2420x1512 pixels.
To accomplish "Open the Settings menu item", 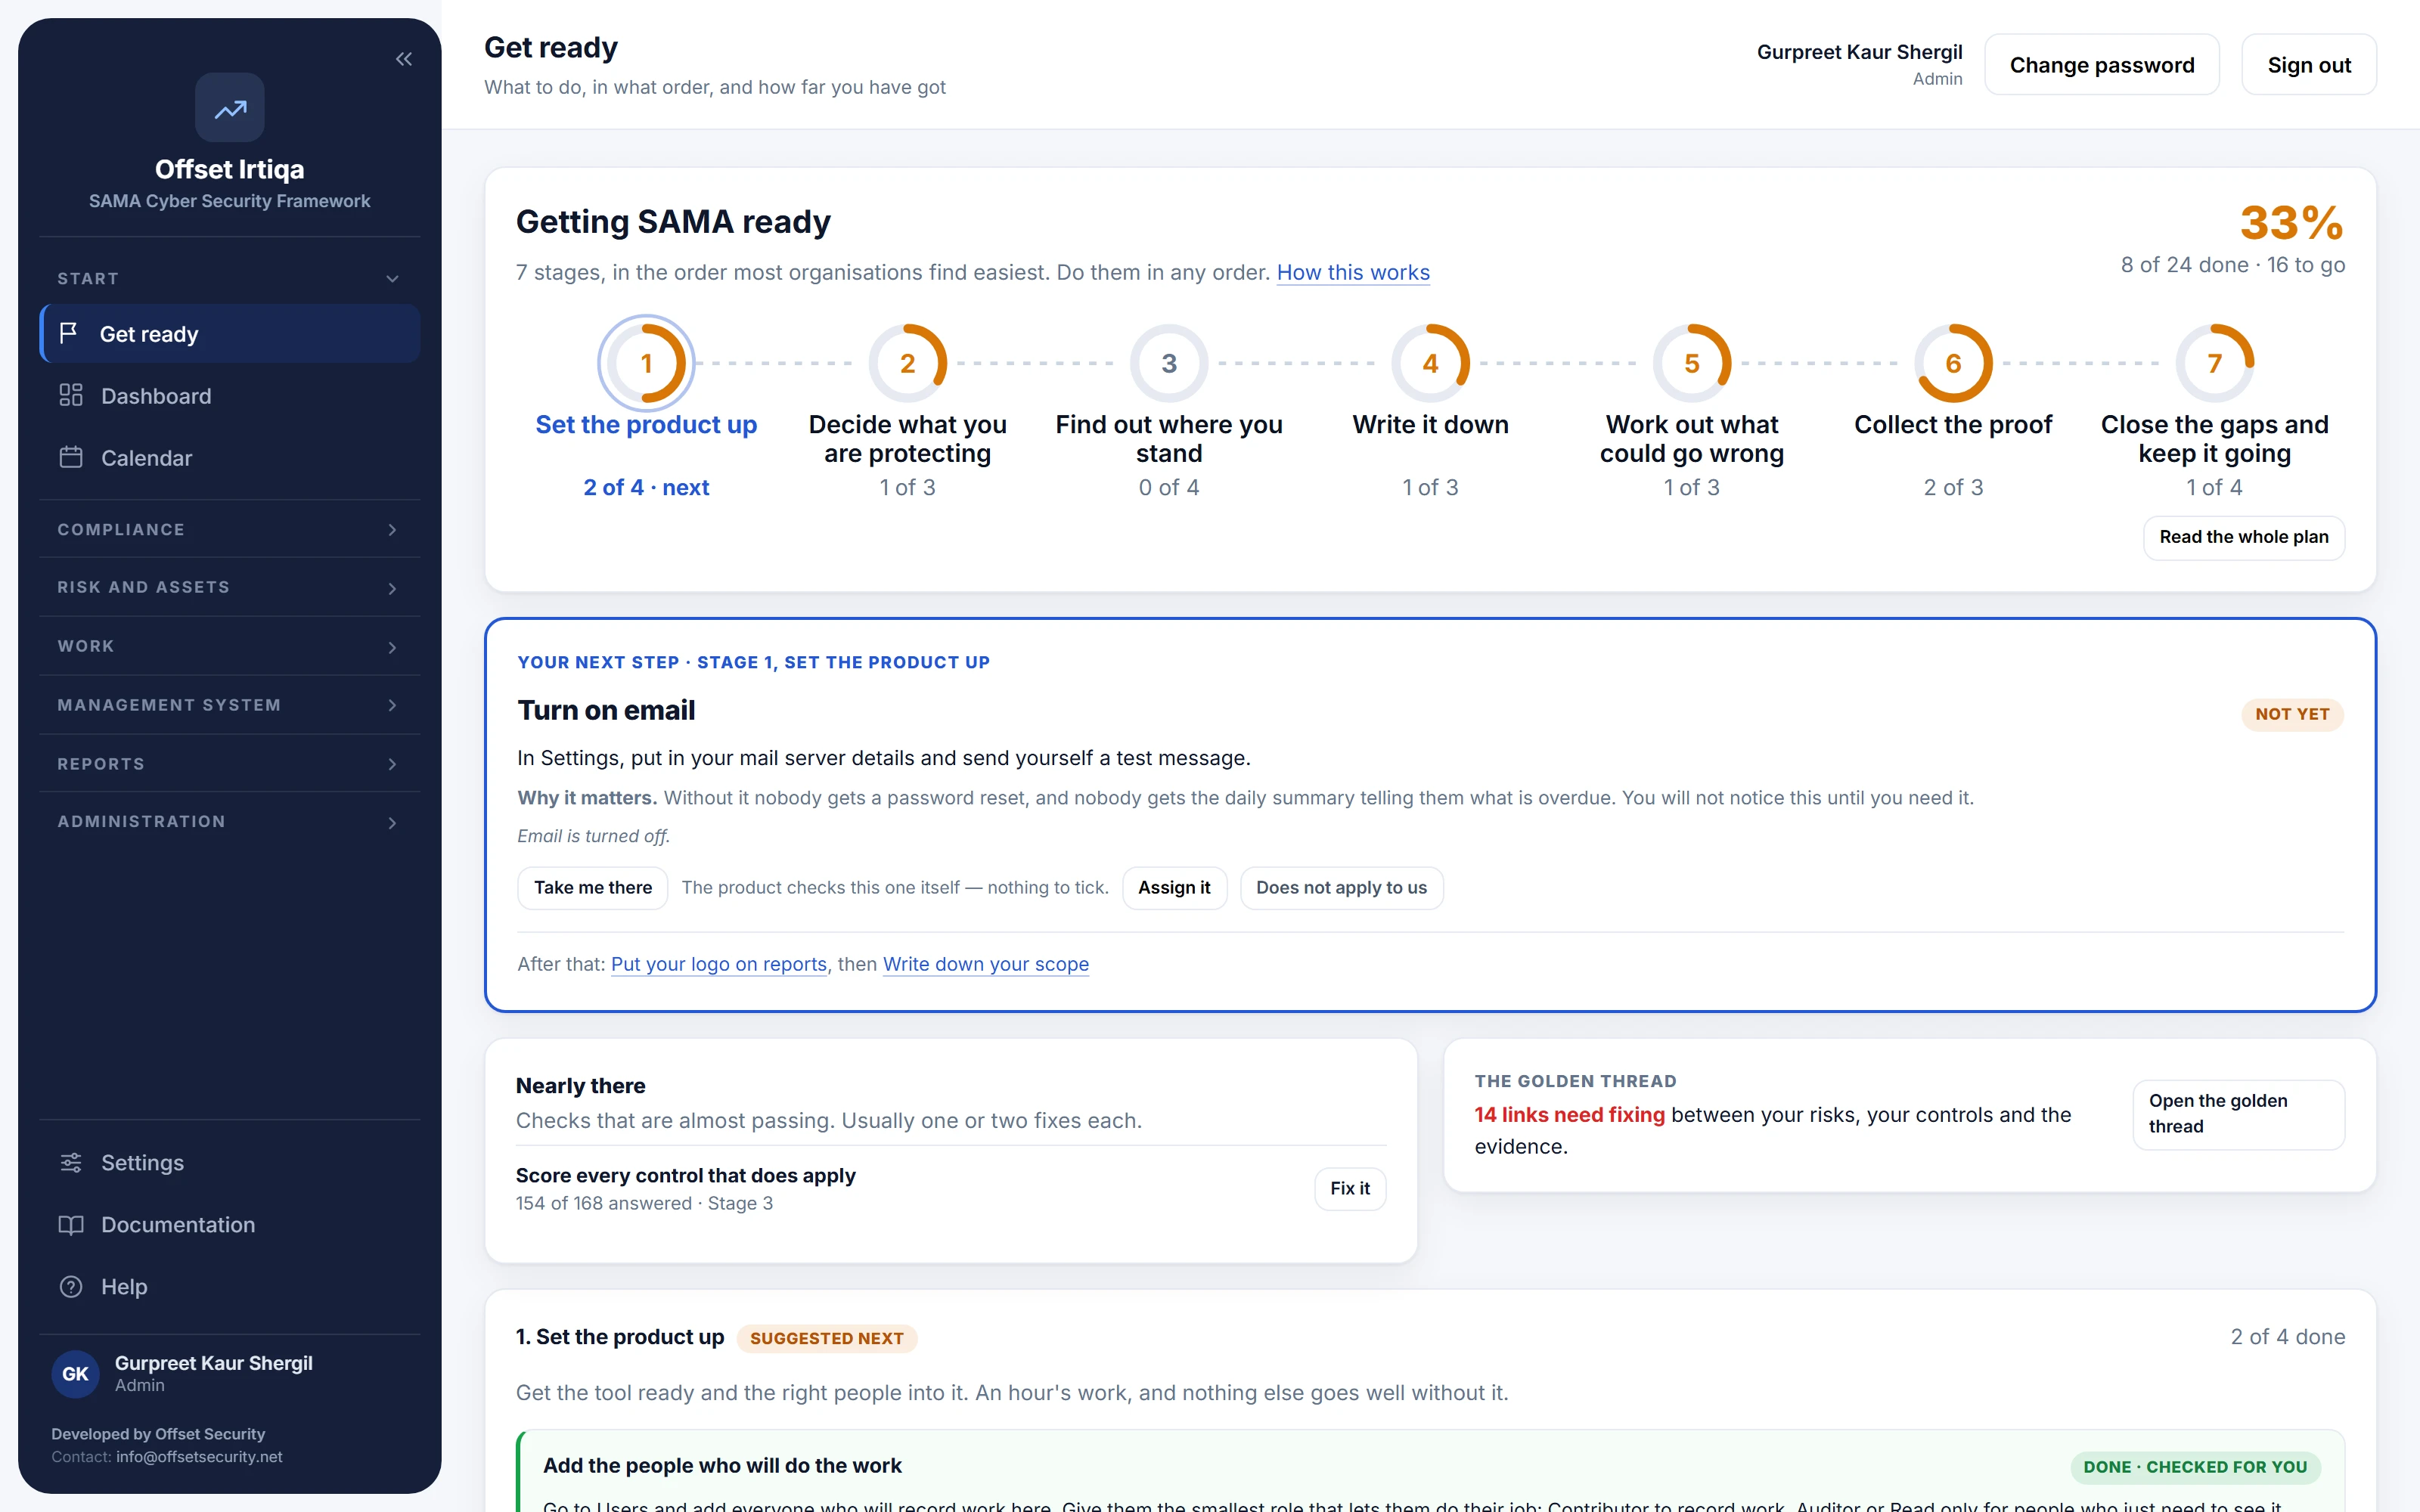I will [x=229, y=1162].
